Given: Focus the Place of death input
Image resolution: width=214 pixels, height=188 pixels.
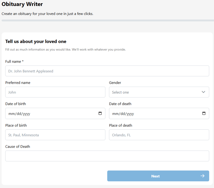Looking at the screenshot, I should pos(159,135).
